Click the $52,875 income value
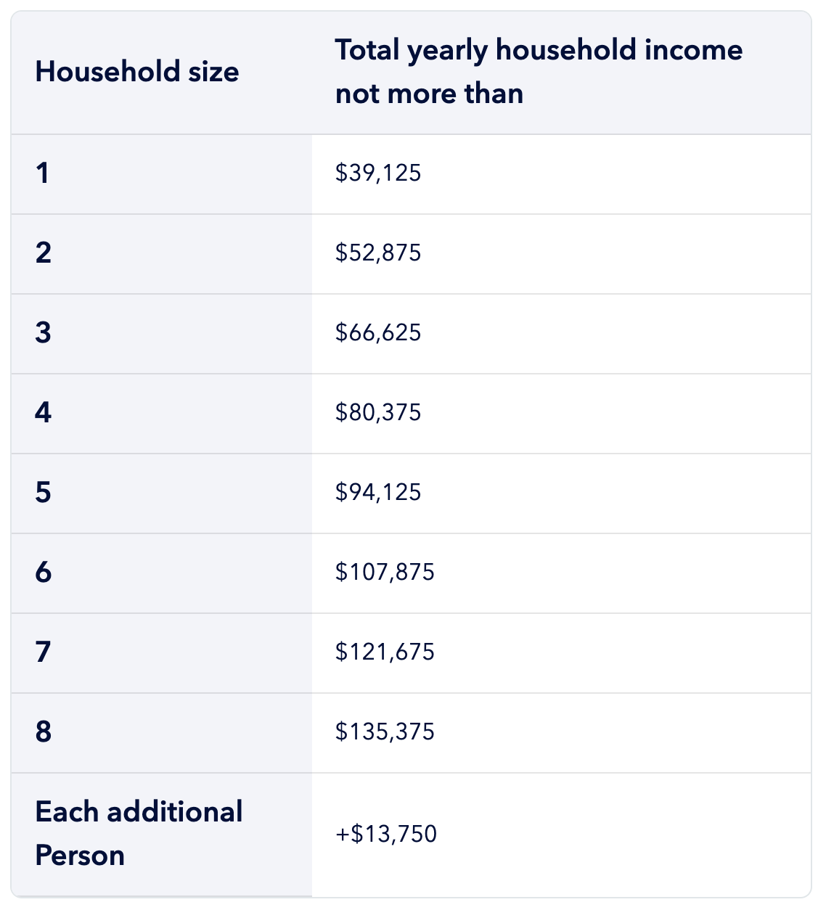This screenshot has width=826, height=910. pos(378,253)
